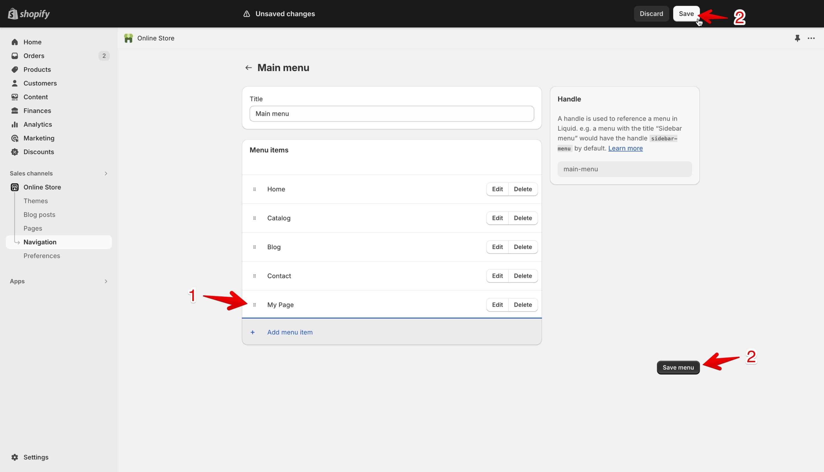Click the Shopify logo
Viewport: 824px width, 472px height.
29,14
